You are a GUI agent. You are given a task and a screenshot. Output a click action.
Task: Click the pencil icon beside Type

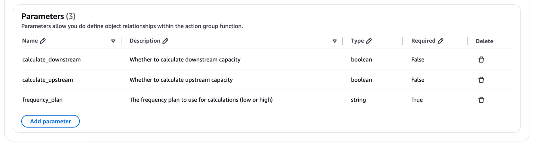click(x=369, y=41)
